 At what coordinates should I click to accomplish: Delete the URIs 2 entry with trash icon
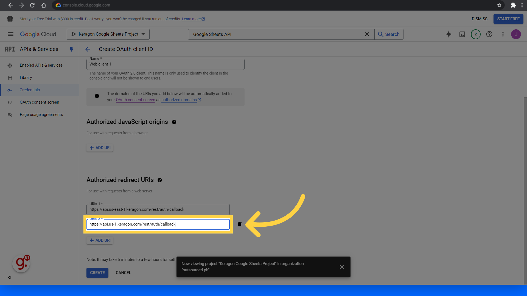point(240,224)
